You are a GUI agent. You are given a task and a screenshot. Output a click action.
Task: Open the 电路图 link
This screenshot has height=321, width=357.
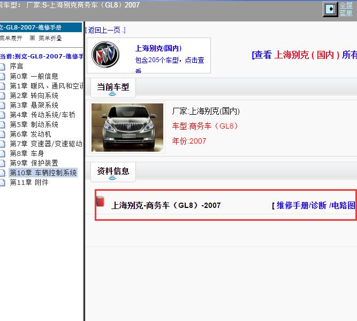[x=343, y=205]
